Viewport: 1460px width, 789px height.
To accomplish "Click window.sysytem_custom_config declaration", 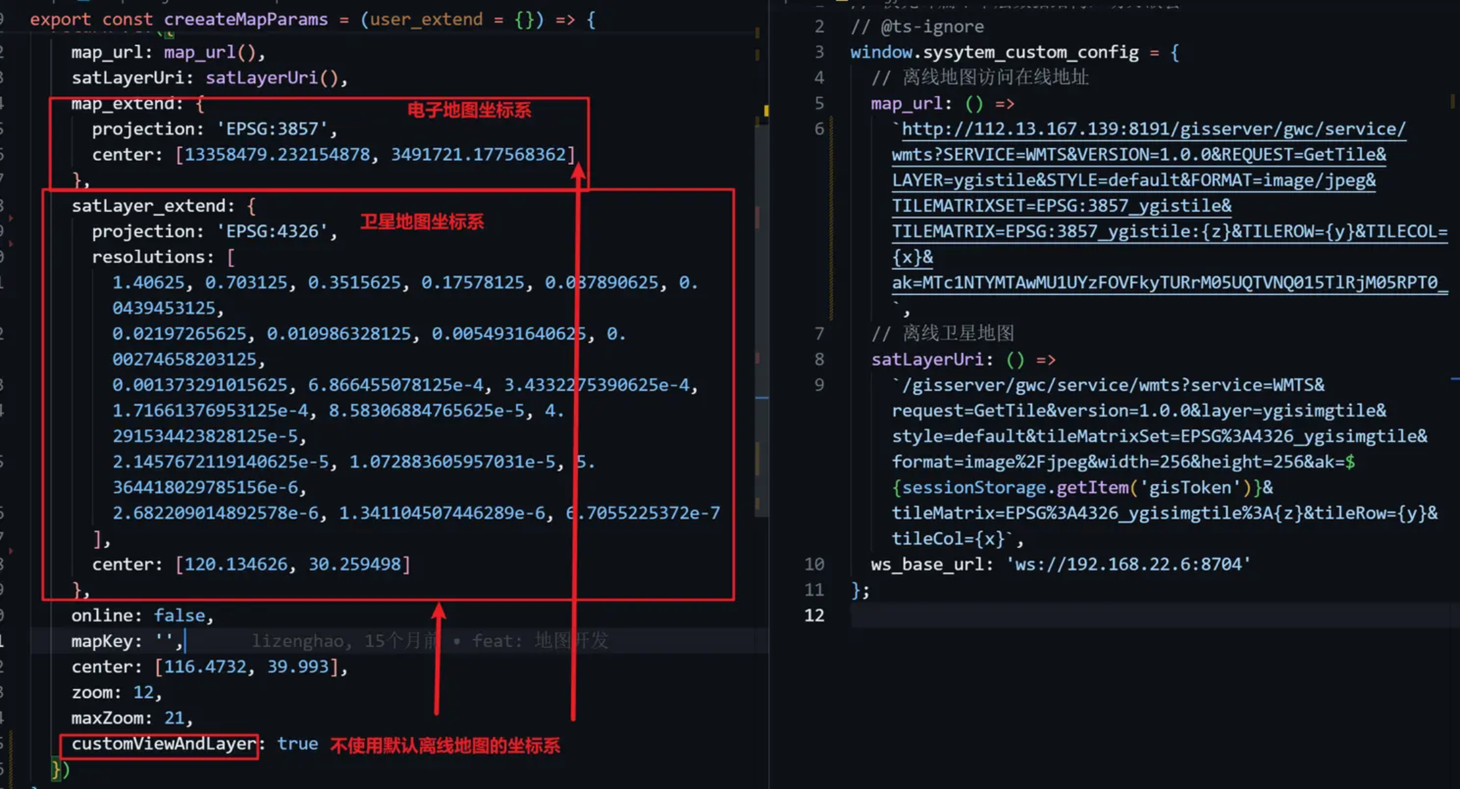I will (x=994, y=53).
